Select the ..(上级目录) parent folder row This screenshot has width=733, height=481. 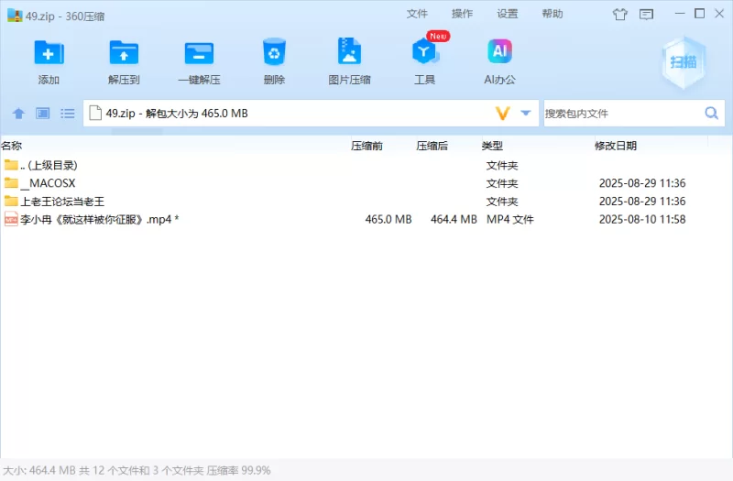366,165
